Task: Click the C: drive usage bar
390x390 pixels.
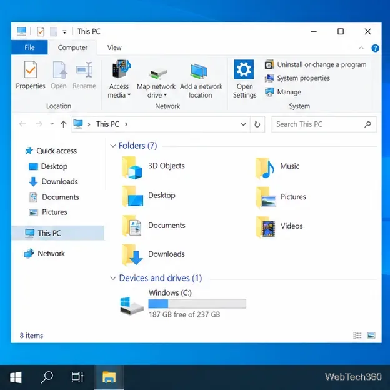Action: 197,304
